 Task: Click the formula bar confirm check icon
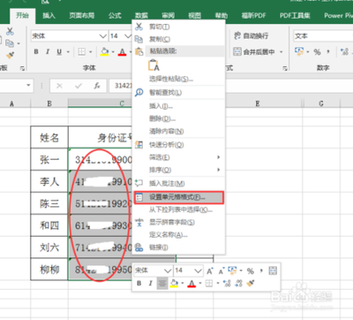pos(79,86)
